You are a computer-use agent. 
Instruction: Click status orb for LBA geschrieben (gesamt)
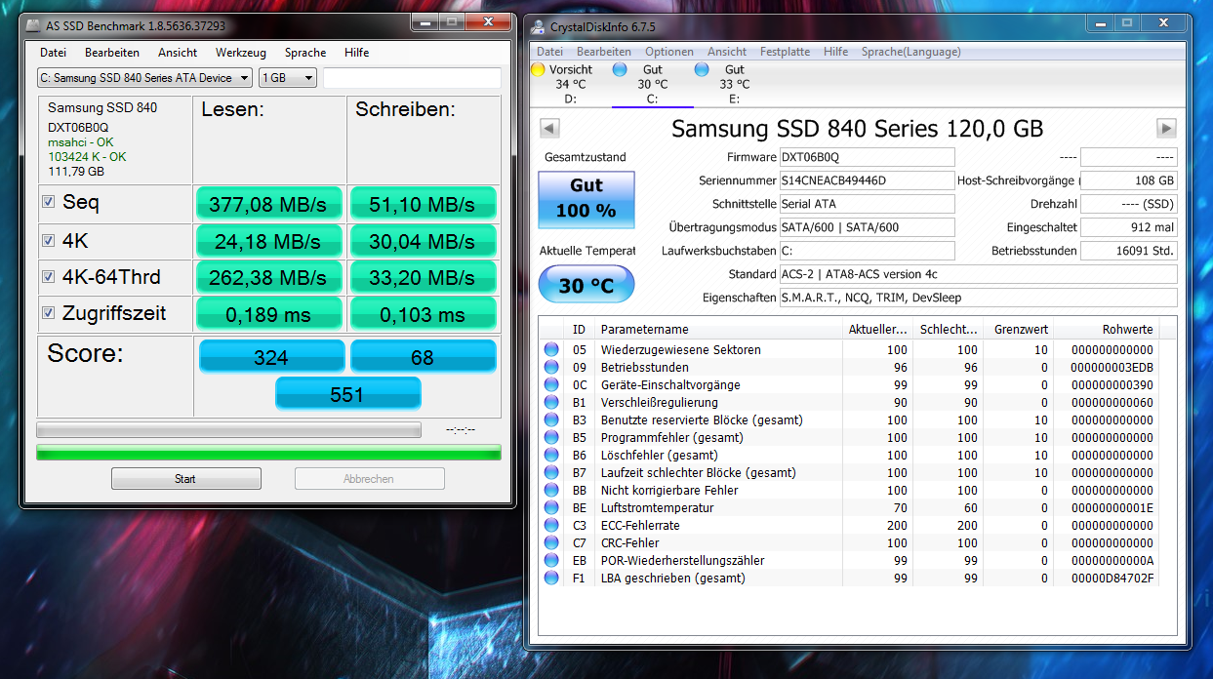click(x=551, y=578)
